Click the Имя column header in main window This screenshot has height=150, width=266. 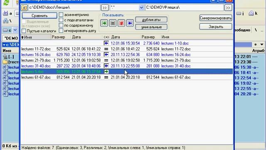click(x=7, y=51)
